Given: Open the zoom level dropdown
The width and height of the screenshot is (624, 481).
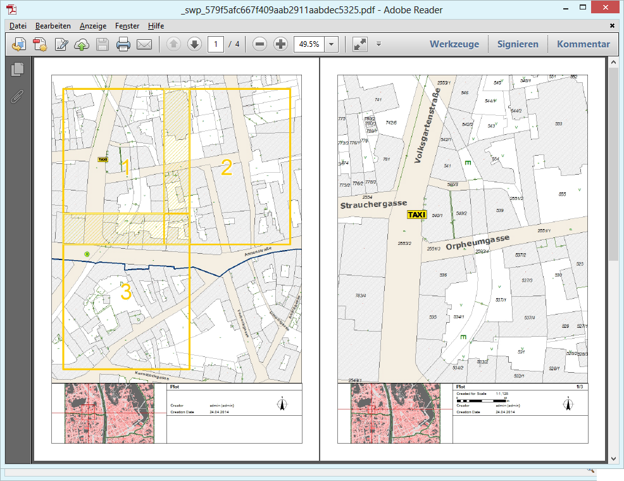Looking at the screenshot, I should 331,44.
